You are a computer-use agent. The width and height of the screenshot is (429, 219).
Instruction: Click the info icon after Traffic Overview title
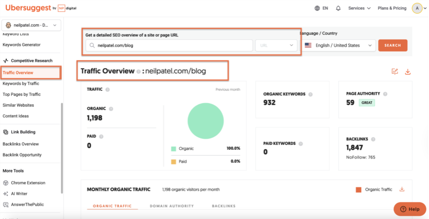[x=138, y=71]
